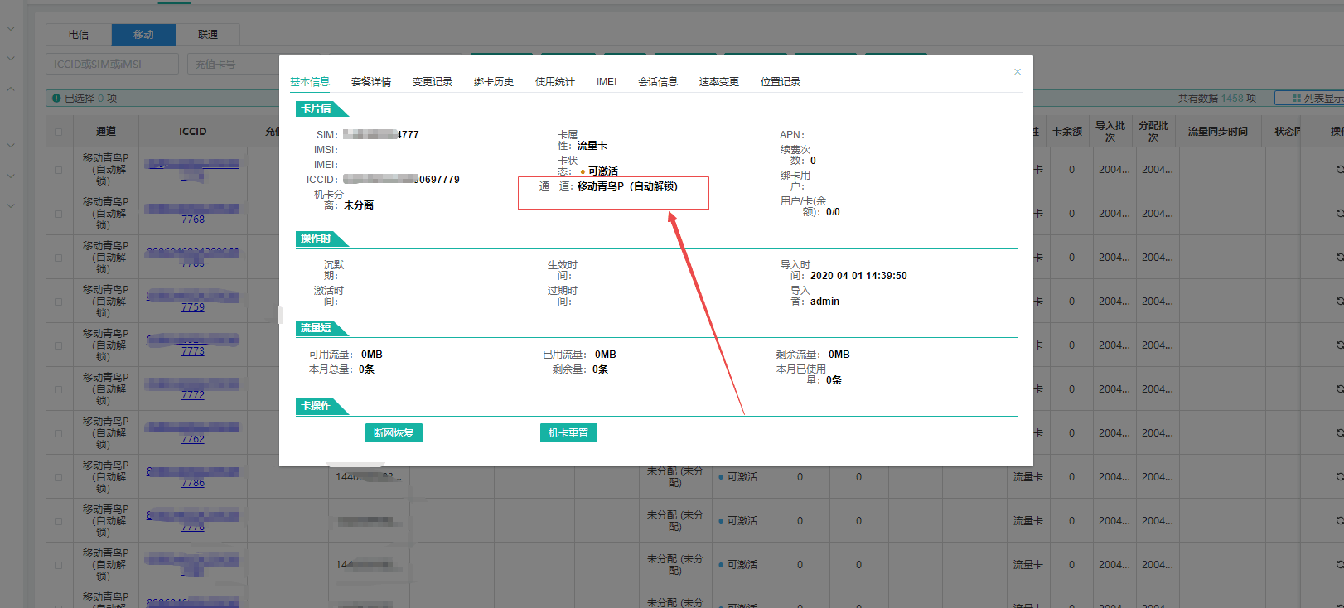
Task: Open the ICCID link ending in 7762
Action: click(x=193, y=439)
